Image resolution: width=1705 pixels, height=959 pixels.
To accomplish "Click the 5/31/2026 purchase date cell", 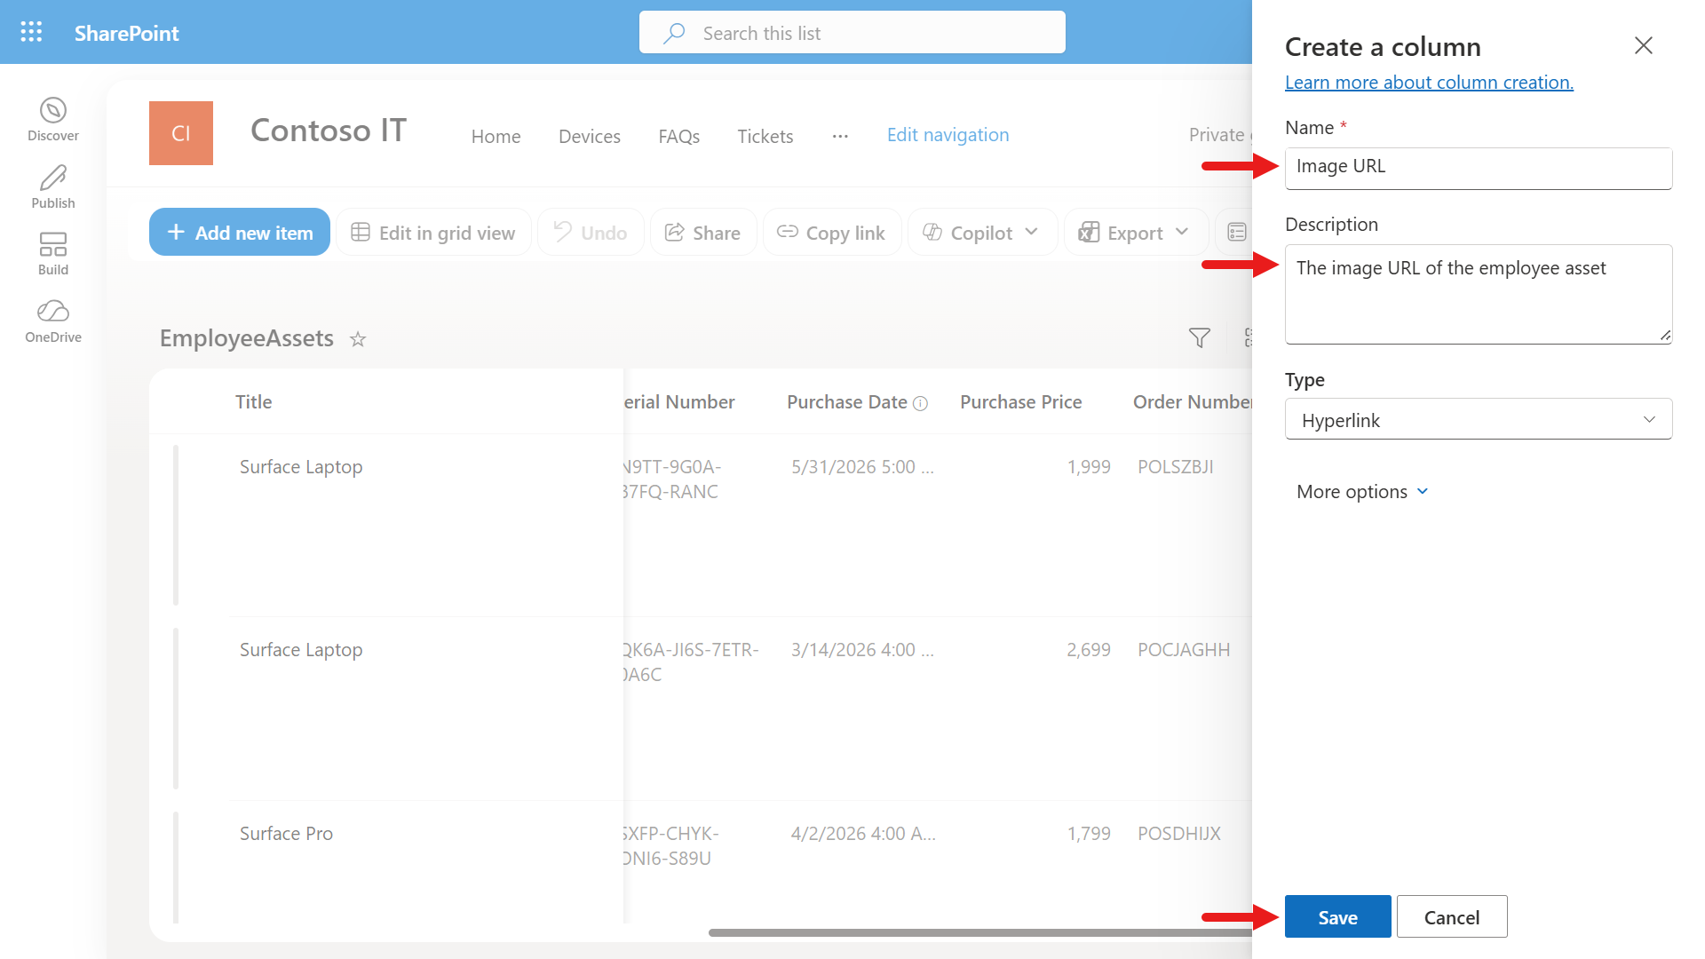I will point(862,466).
